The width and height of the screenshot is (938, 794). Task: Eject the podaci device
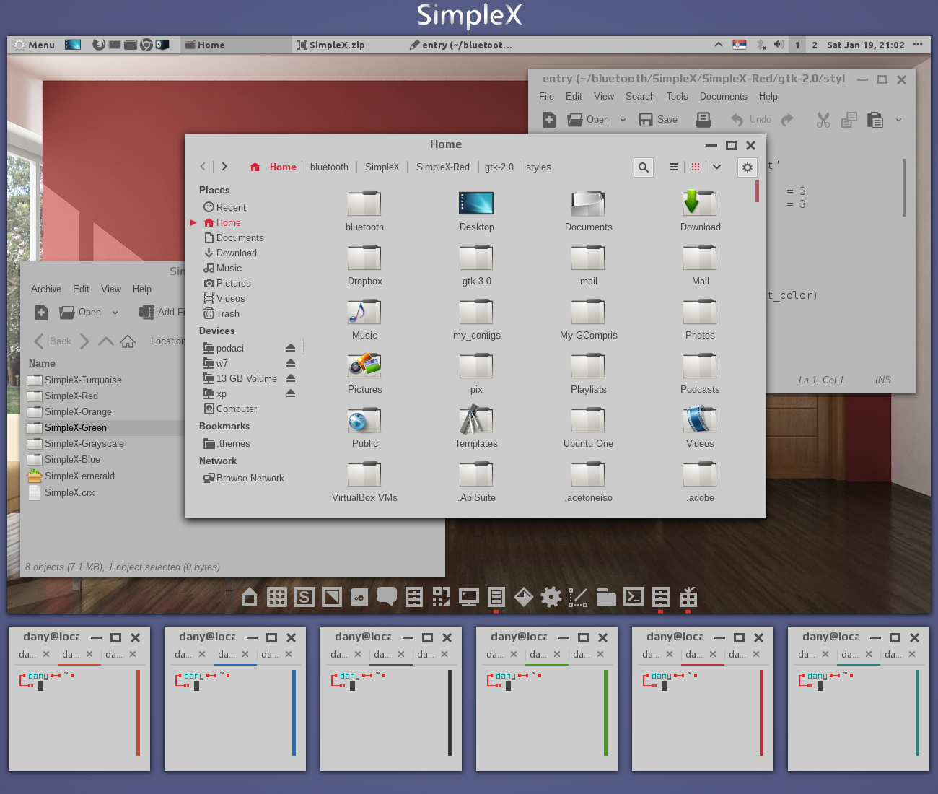[x=291, y=348]
